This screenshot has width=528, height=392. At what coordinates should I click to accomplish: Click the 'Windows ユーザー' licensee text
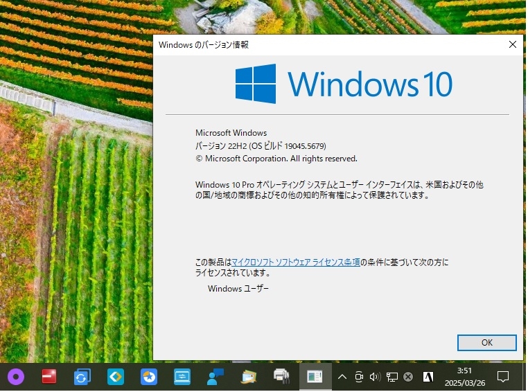(238, 289)
